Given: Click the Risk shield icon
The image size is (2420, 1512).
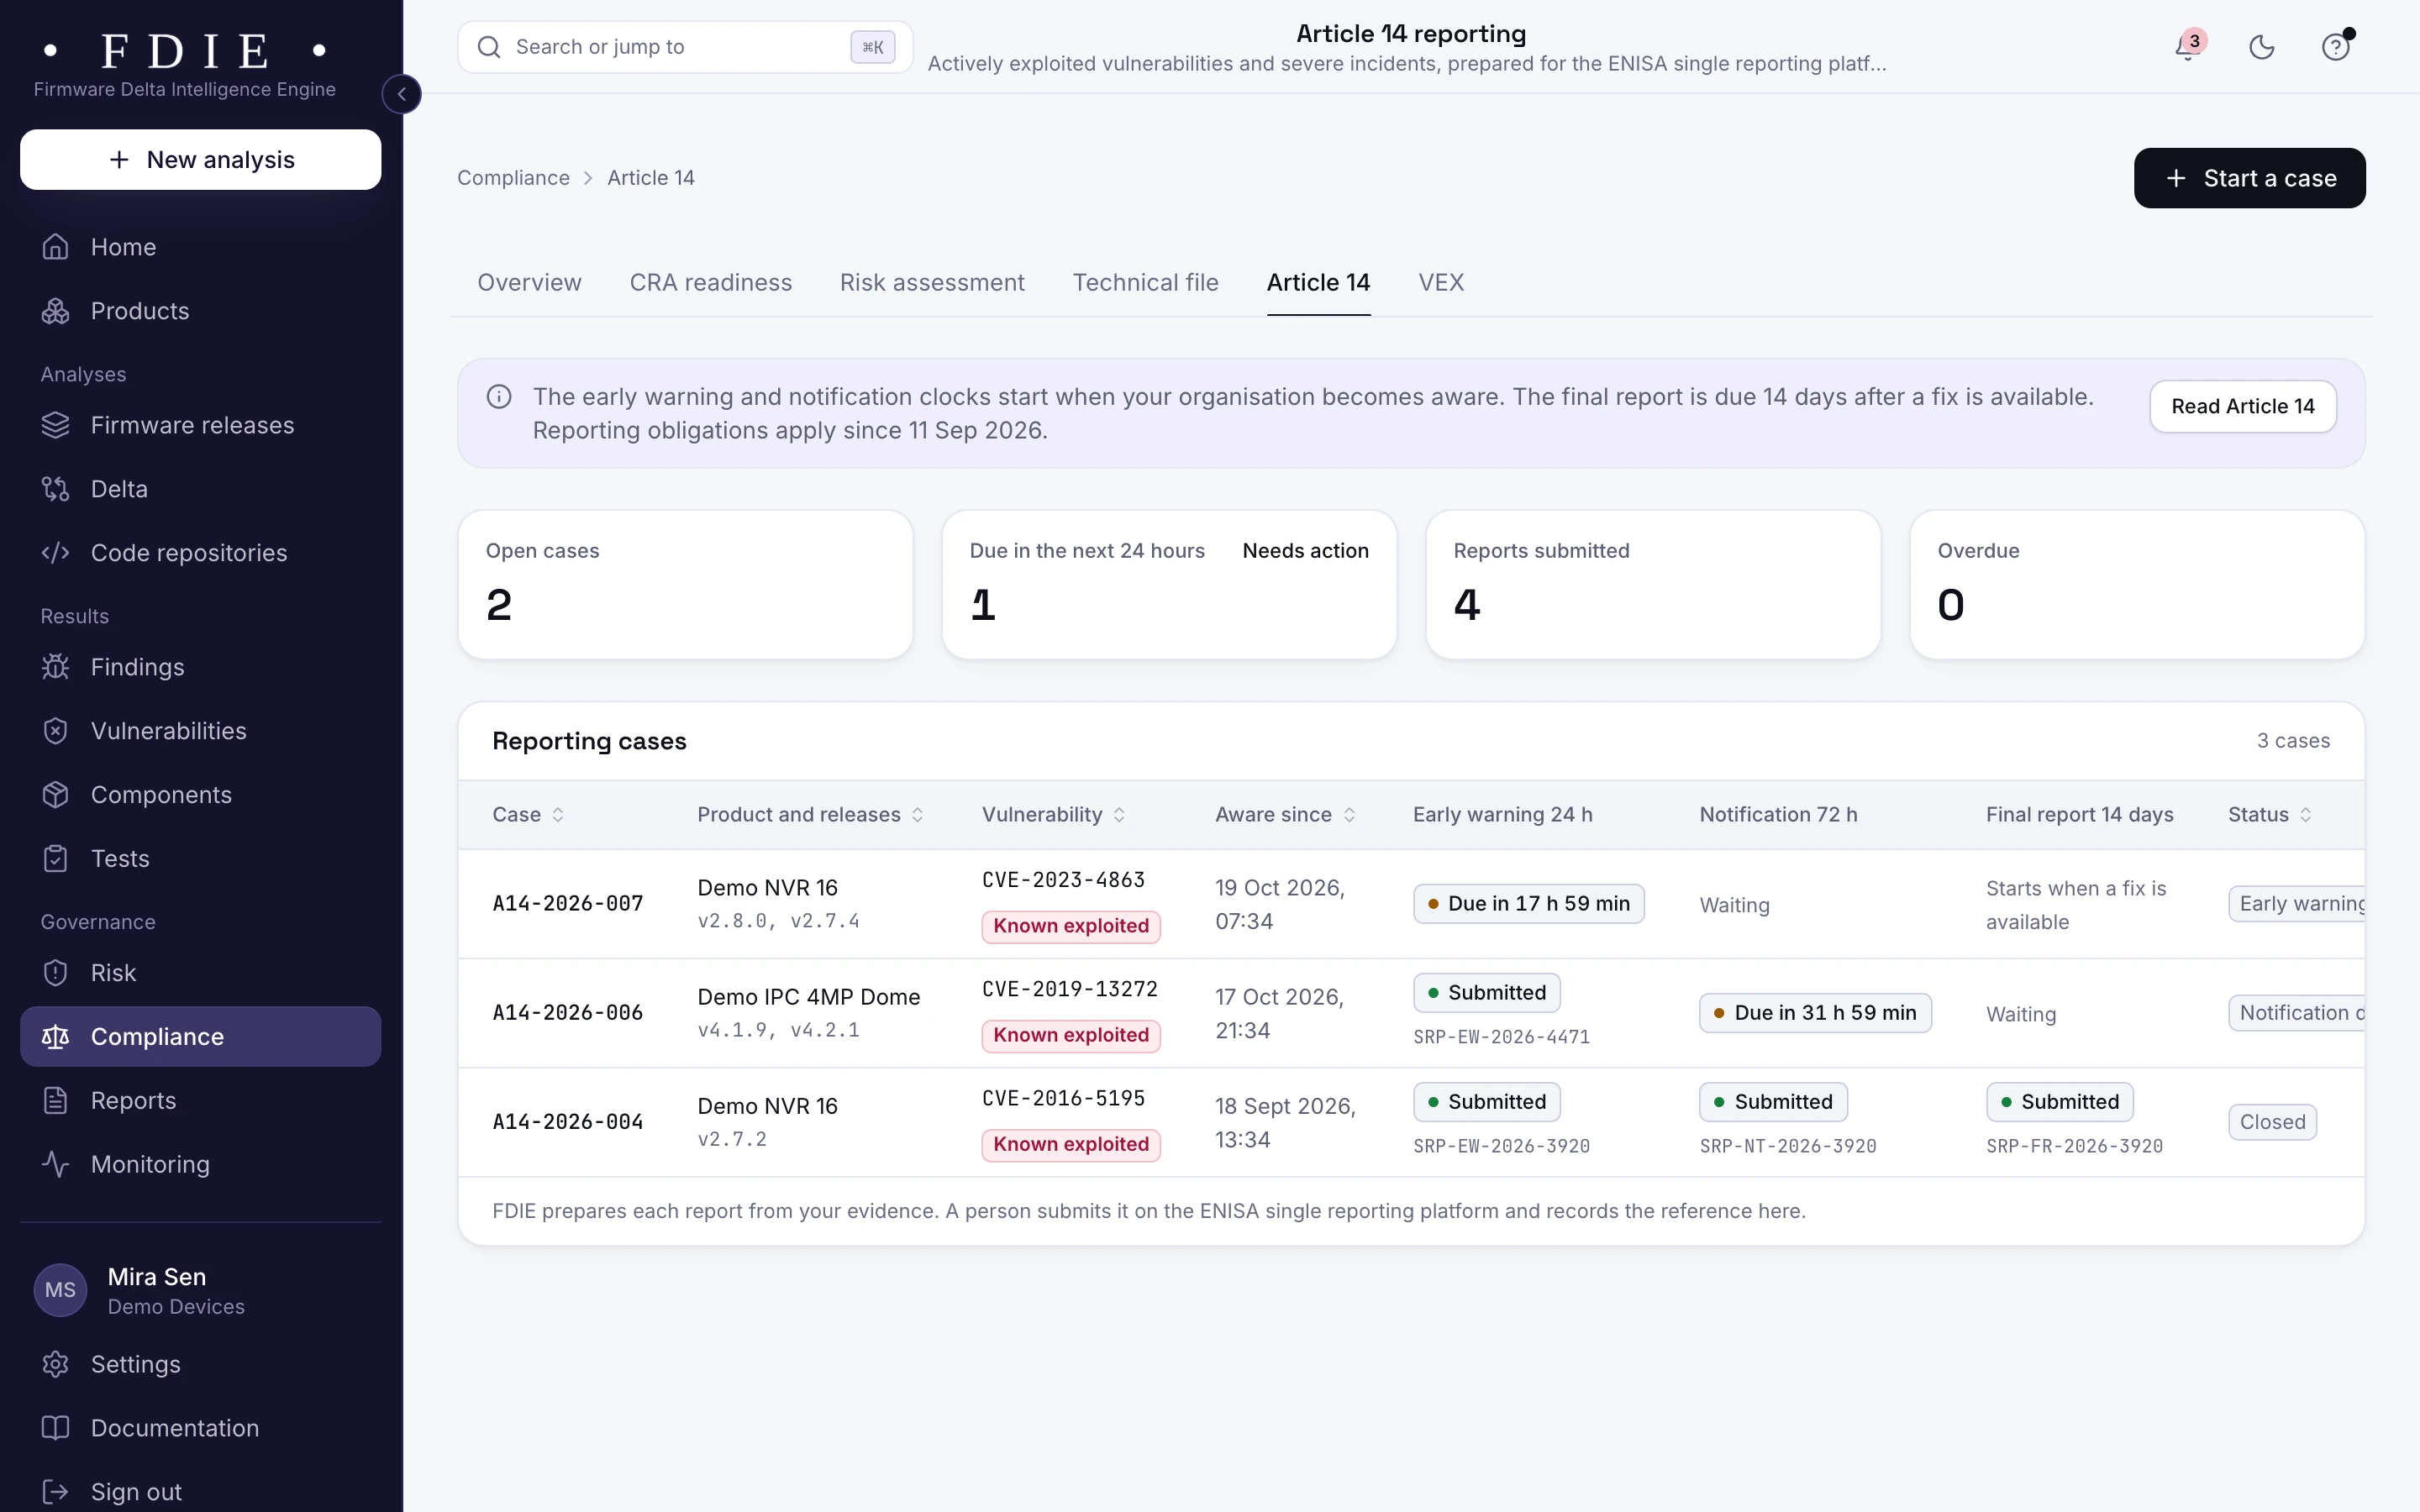Looking at the screenshot, I should [x=56, y=973].
